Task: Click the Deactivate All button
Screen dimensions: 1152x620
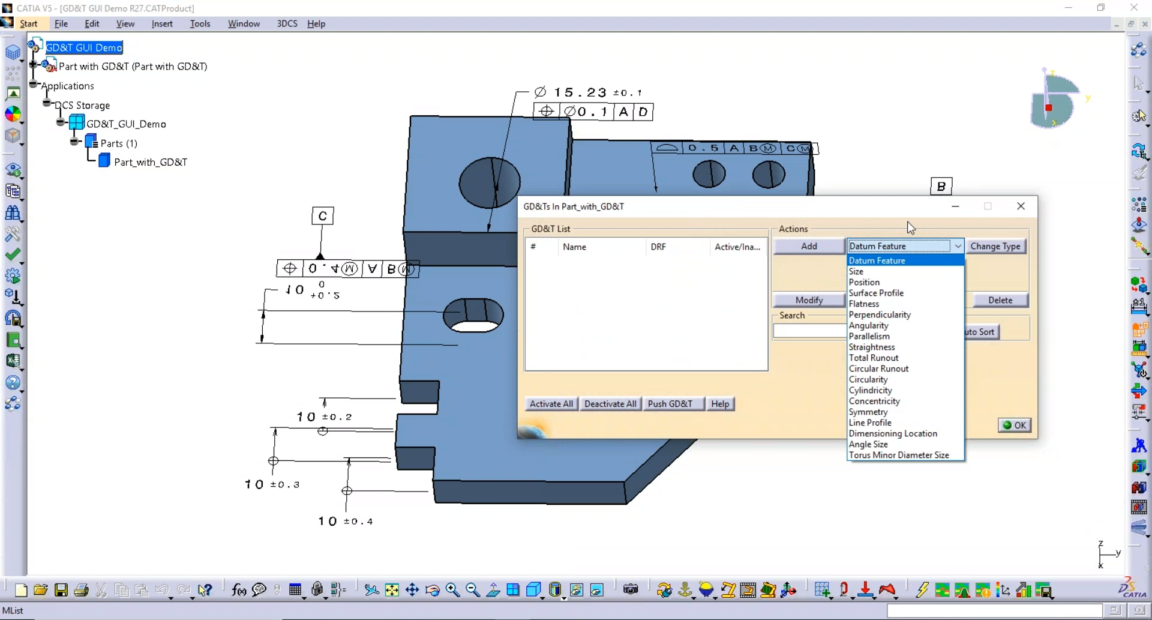Action: (610, 403)
